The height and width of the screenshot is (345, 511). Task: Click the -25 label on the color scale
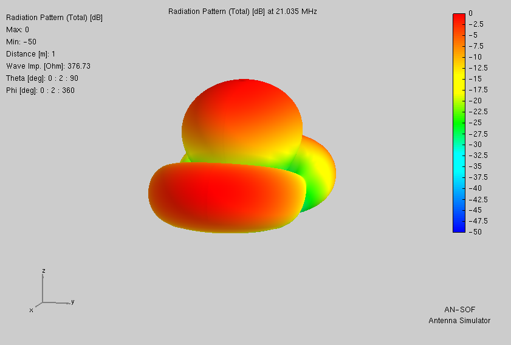[x=475, y=123]
